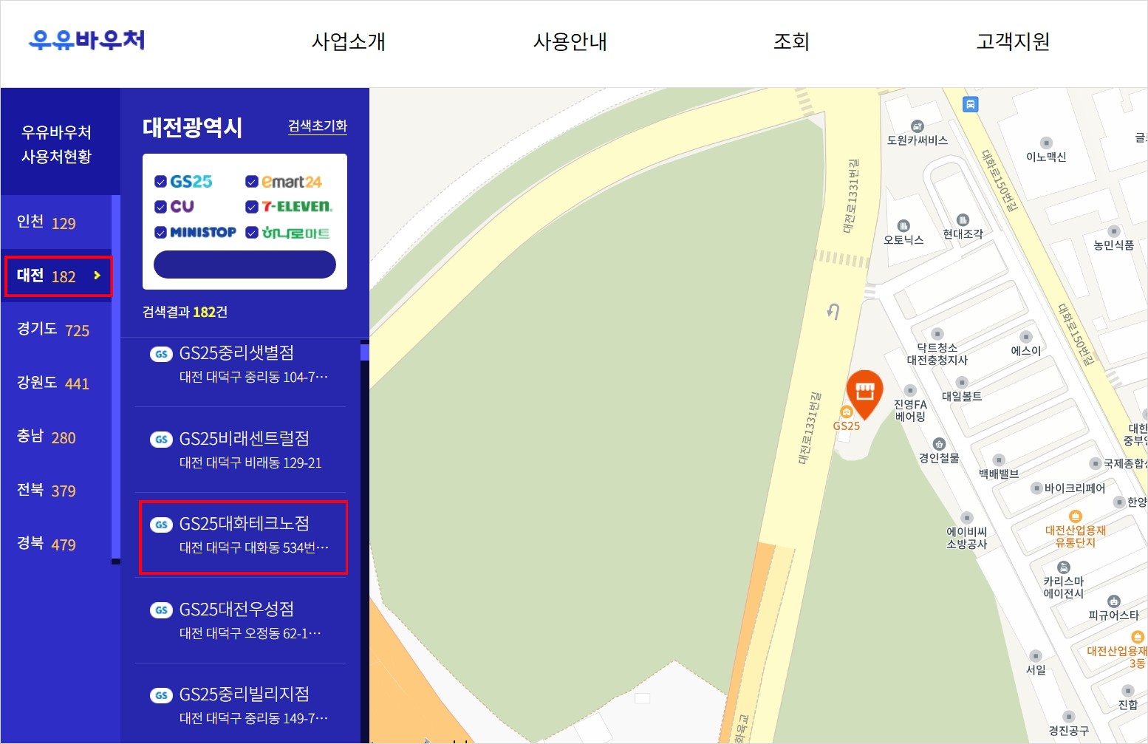Click the 검색초기화 reset link
Image resolution: width=1148 pixels, height=744 pixels.
point(318,126)
